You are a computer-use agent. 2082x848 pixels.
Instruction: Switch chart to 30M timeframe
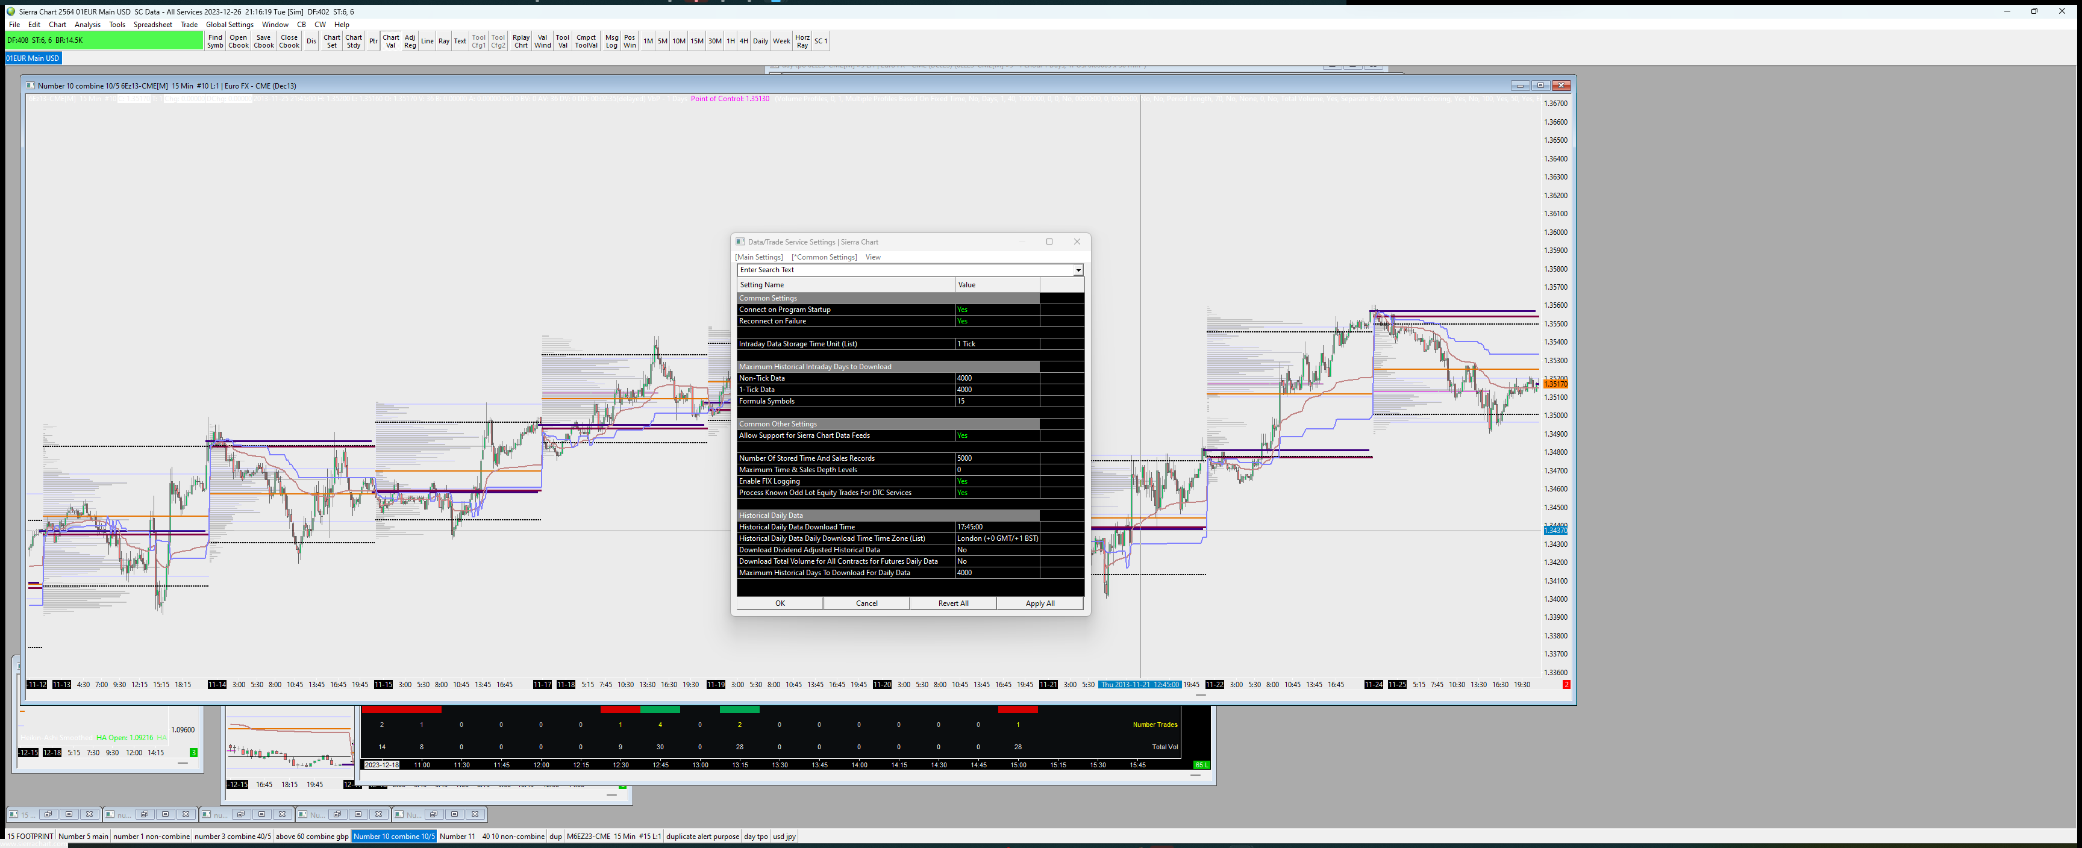point(714,41)
